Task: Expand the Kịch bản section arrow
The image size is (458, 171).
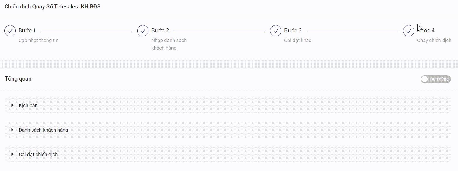Action: point(12,105)
